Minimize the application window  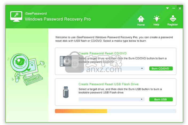pyautogui.click(x=174, y=8)
